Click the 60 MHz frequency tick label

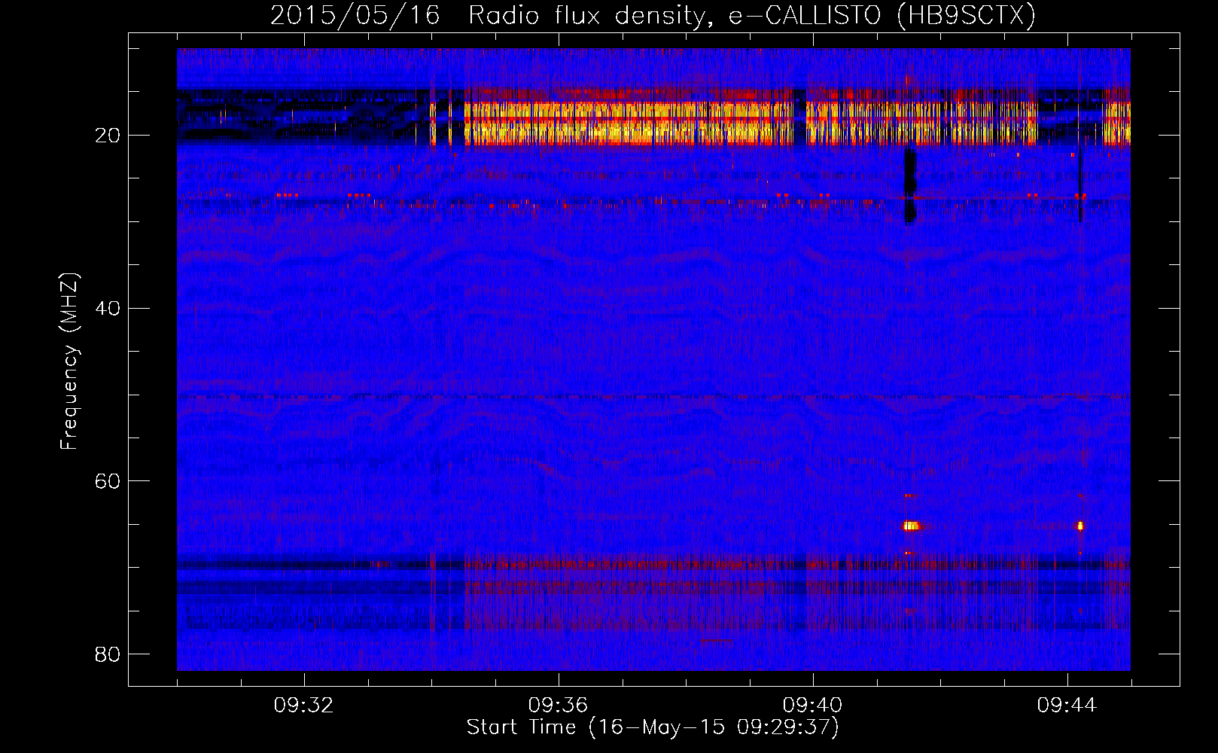click(x=108, y=481)
